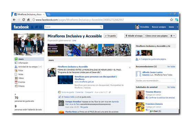This screenshot has width=193, height=124.
Task: Click the Fotos sidebar icon
Action: 16,71
